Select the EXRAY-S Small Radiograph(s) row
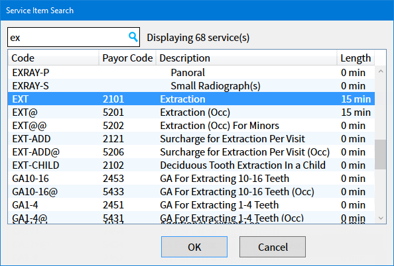Image resolution: width=394 pixels, height=266 pixels. pyautogui.click(x=191, y=86)
